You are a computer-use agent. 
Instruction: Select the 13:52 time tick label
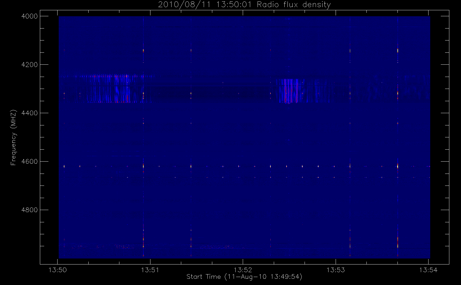click(x=243, y=270)
